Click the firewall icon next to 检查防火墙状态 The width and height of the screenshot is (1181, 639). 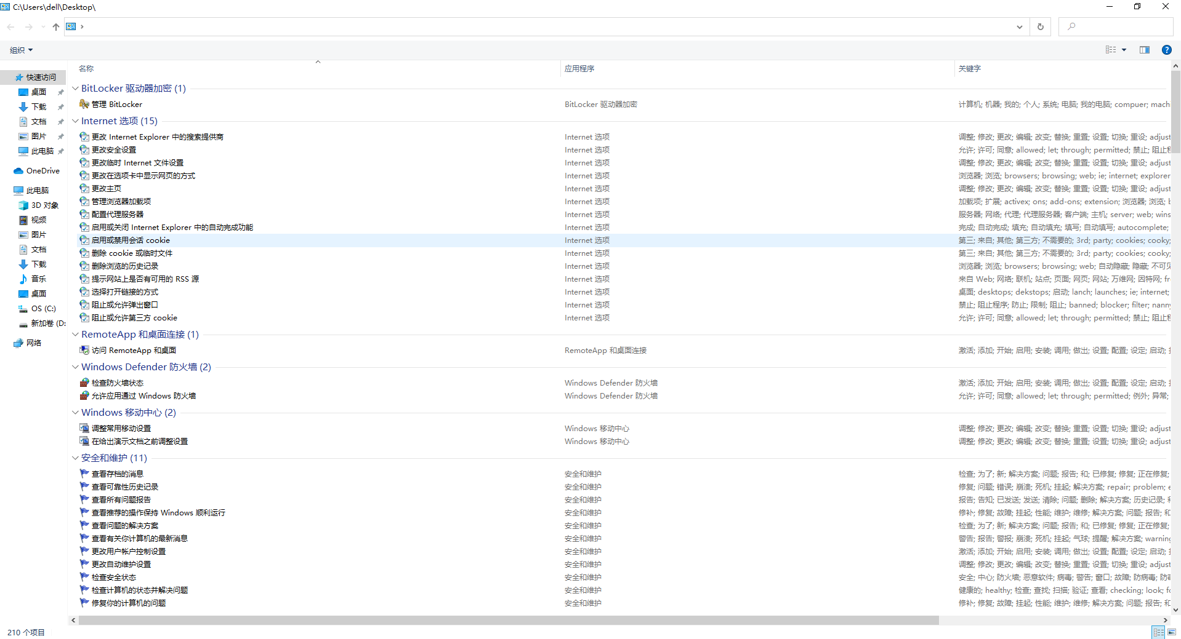pyautogui.click(x=84, y=383)
